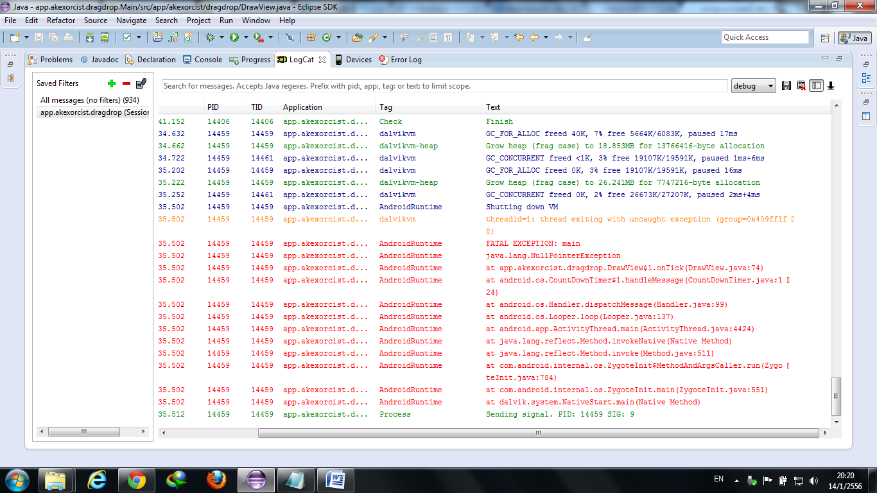
Task: Expand the Debug button dropdown arrow
Action: [221, 38]
